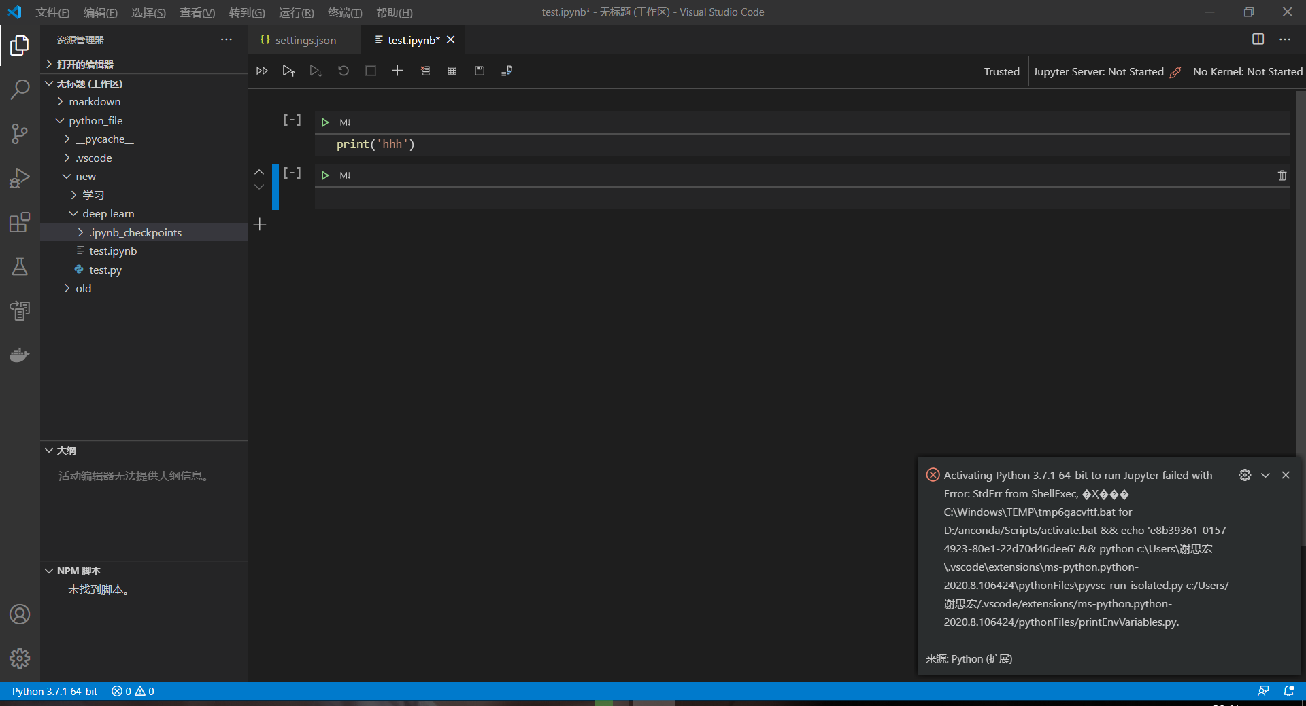The image size is (1306, 706).
Task: Open the Accounts menu icon
Action: coord(20,614)
